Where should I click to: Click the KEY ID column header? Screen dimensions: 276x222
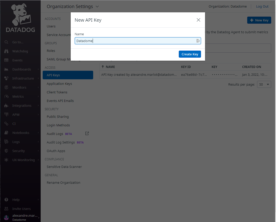click(186, 67)
